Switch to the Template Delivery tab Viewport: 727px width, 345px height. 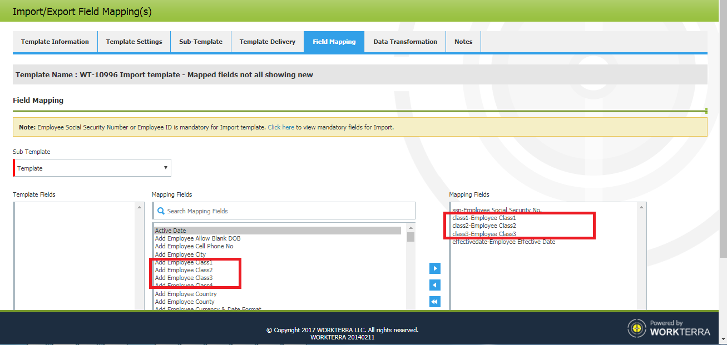click(x=267, y=41)
